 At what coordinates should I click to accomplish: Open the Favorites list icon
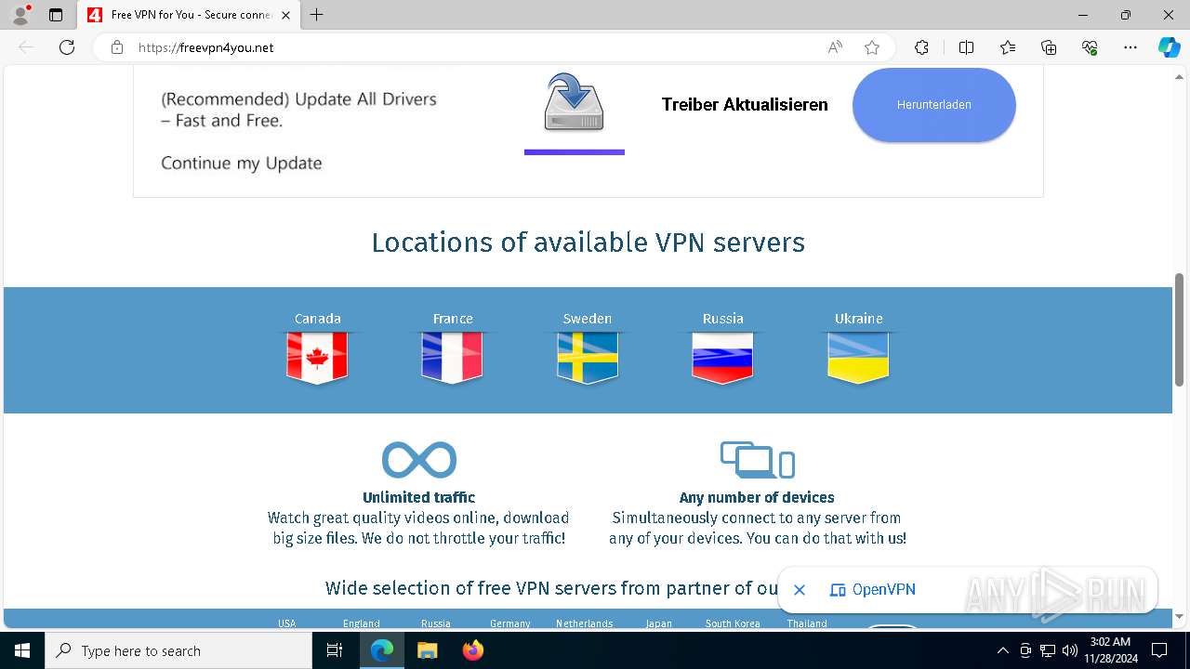coord(1008,47)
